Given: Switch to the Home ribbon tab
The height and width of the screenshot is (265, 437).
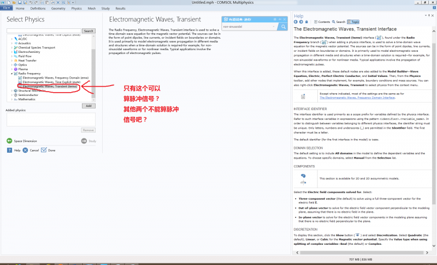Looking at the screenshot, I should (x=20, y=8).
